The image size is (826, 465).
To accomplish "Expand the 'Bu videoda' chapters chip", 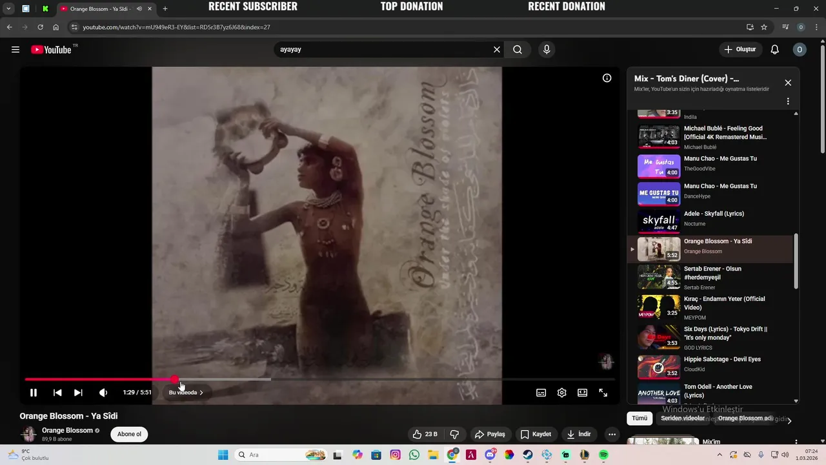I will tap(186, 393).
